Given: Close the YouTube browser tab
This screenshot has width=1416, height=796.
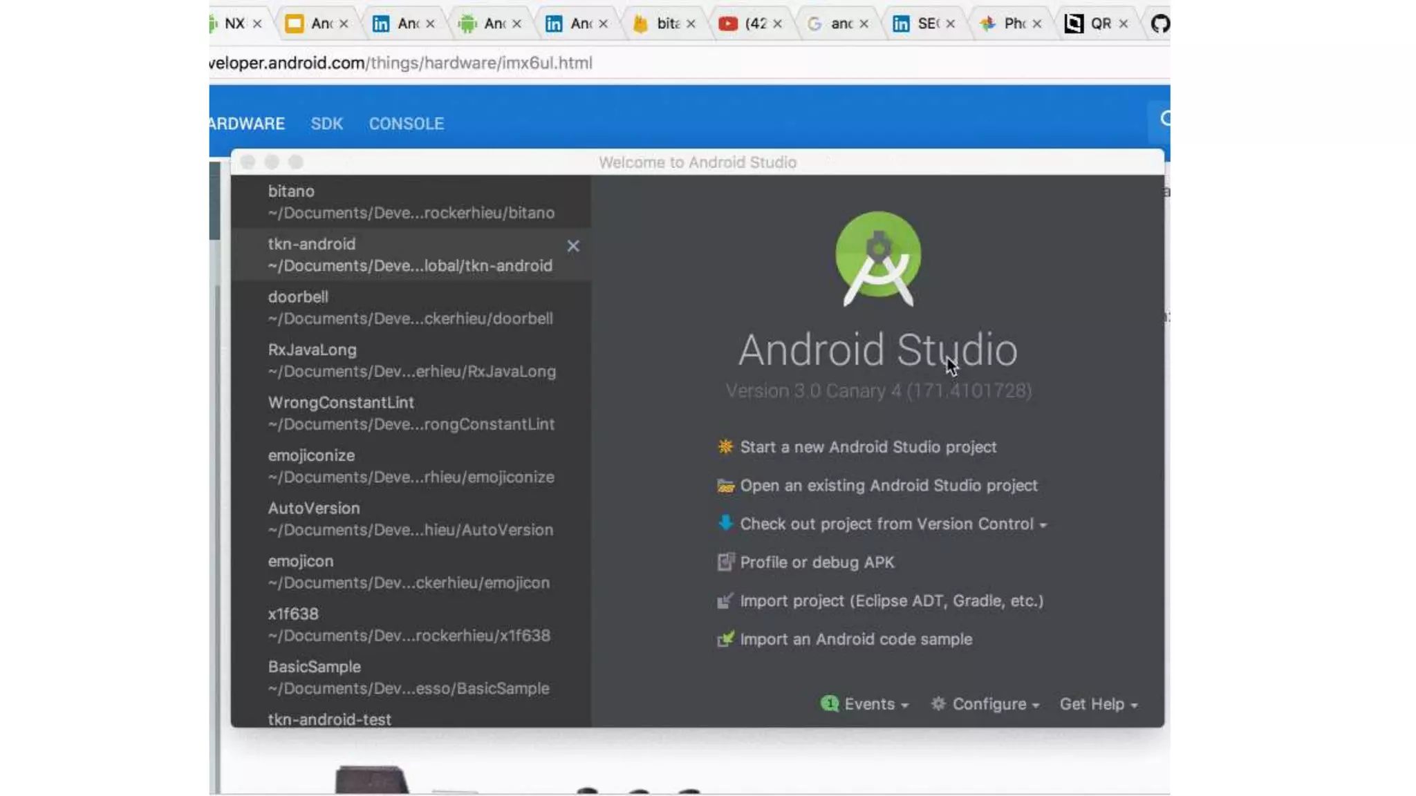Looking at the screenshot, I should pyautogui.click(x=777, y=23).
